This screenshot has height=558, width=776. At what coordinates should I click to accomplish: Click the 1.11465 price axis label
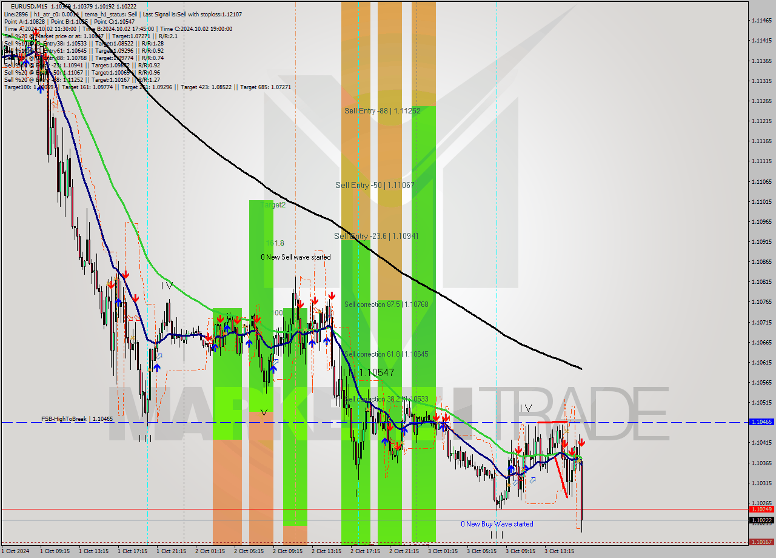tap(761, 21)
